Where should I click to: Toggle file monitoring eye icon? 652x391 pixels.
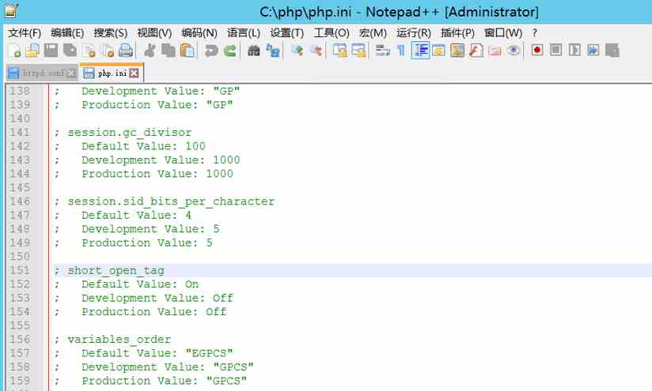tap(514, 51)
